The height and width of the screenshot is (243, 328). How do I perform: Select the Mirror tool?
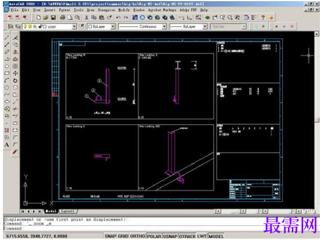15,52
